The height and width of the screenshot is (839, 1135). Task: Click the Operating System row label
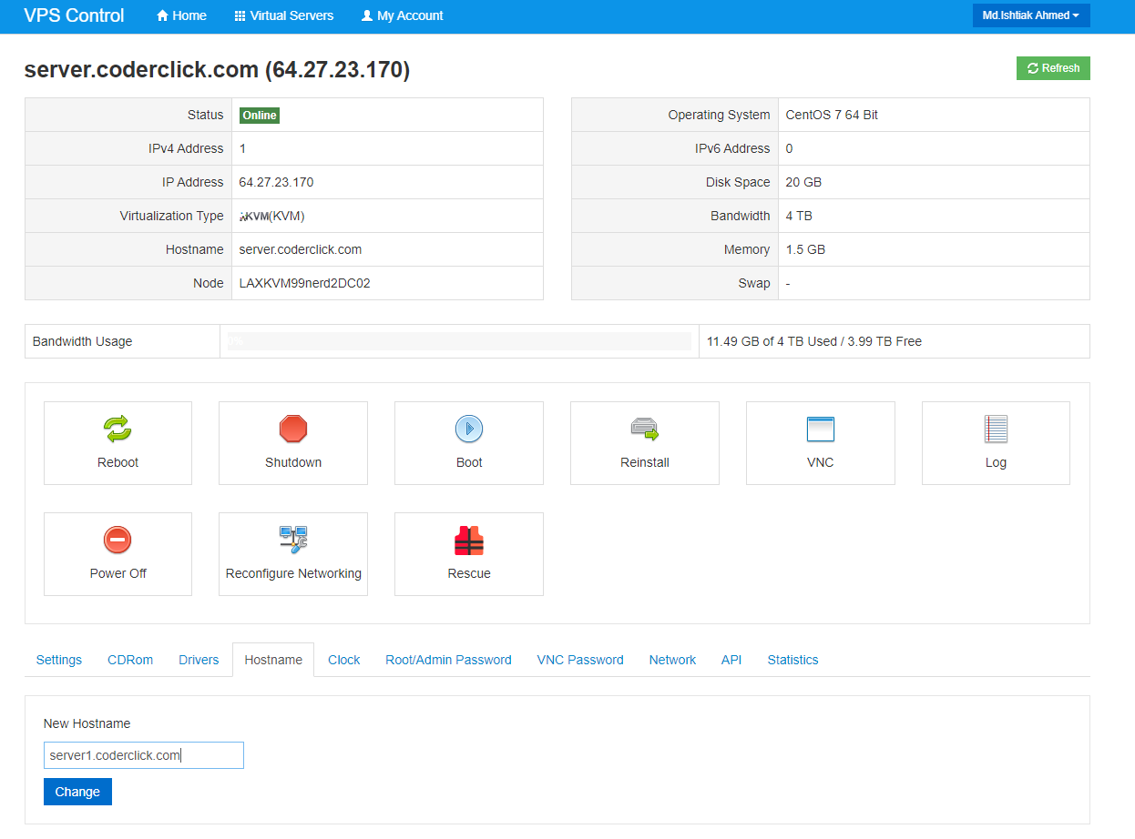(719, 115)
